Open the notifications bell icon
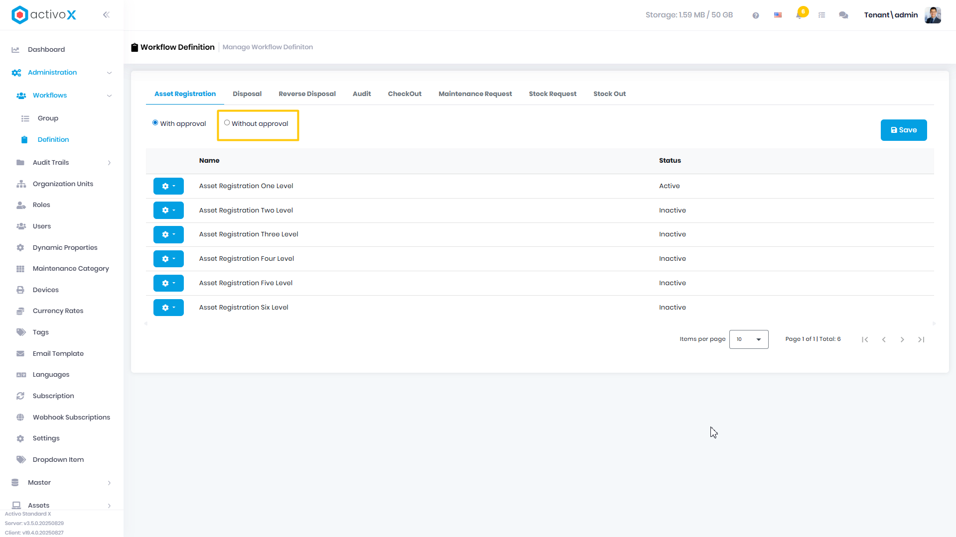 [x=799, y=15]
